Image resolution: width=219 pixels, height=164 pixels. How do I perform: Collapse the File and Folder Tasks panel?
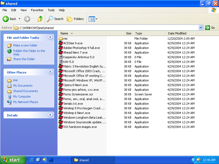coord(50,37)
